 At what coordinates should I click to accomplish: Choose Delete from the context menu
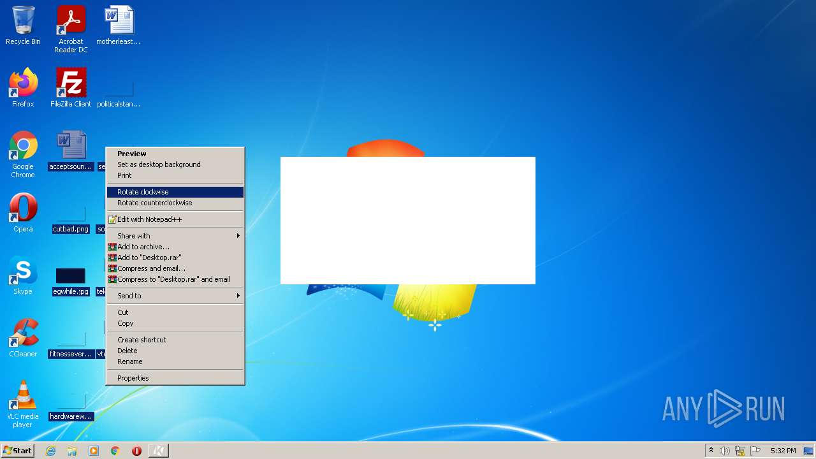tap(175, 351)
